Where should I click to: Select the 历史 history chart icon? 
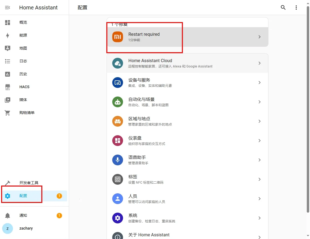coord(8,74)
